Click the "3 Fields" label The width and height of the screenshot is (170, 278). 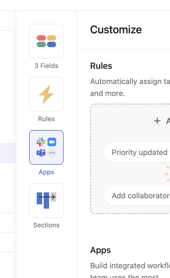(46, 66)
